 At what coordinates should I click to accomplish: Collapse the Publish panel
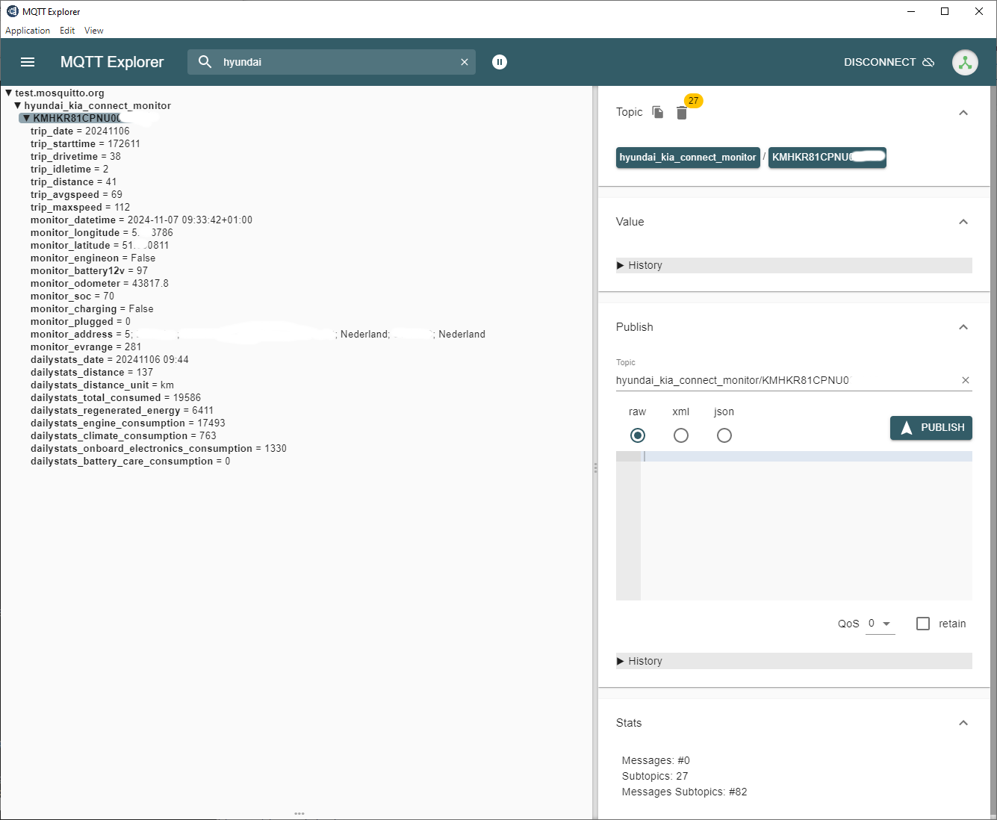tap(963, 327)
